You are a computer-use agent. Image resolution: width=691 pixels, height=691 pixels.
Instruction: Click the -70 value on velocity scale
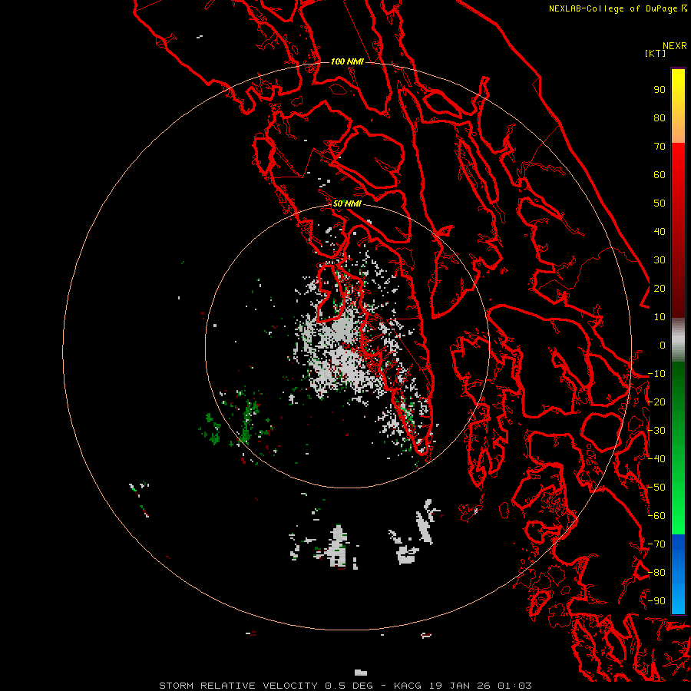(656, 544)
